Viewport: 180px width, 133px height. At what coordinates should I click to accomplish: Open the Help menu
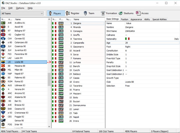pos(30,8)
